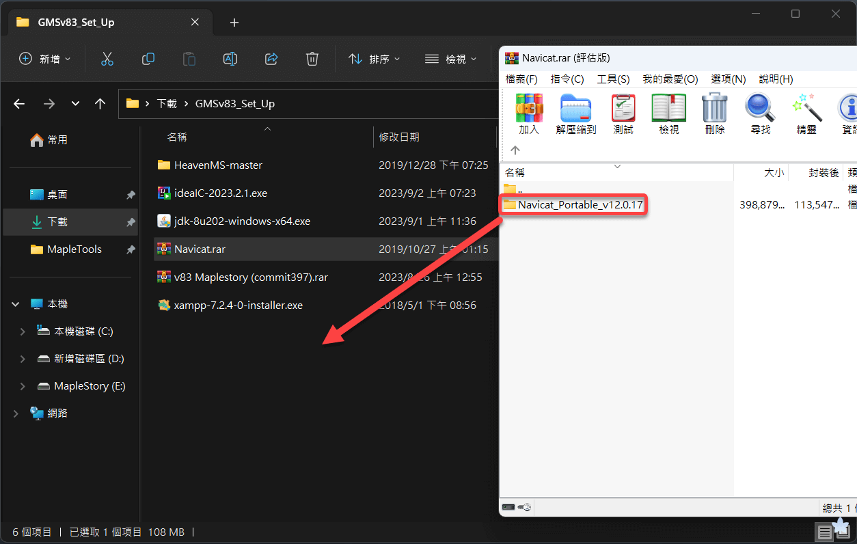Expand the 本機磁碟 (C:) tree node
Image resolution: width=857 pixels, height=544 pixels.
point(23,331)
